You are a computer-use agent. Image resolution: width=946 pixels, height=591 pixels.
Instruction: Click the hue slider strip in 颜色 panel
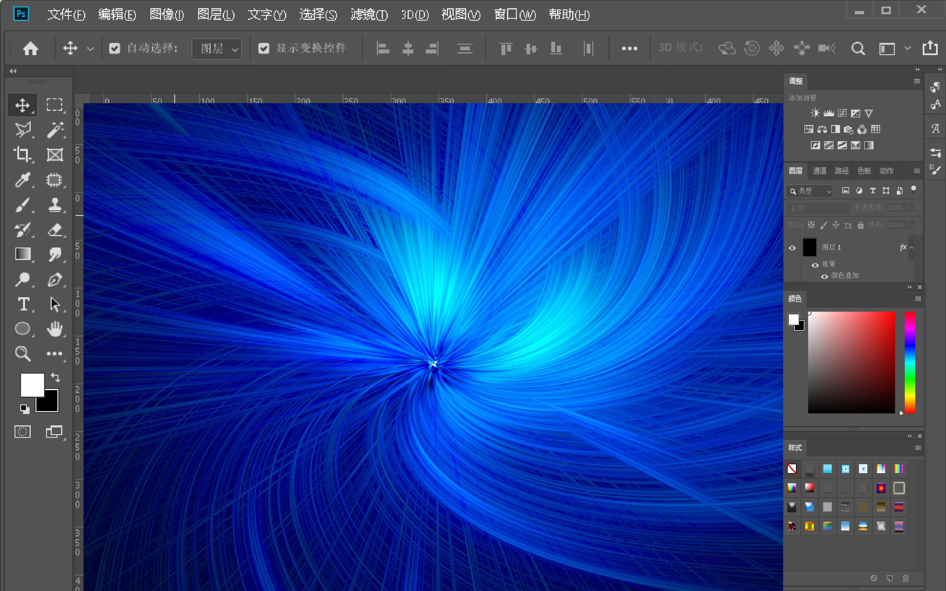[910, 362]
